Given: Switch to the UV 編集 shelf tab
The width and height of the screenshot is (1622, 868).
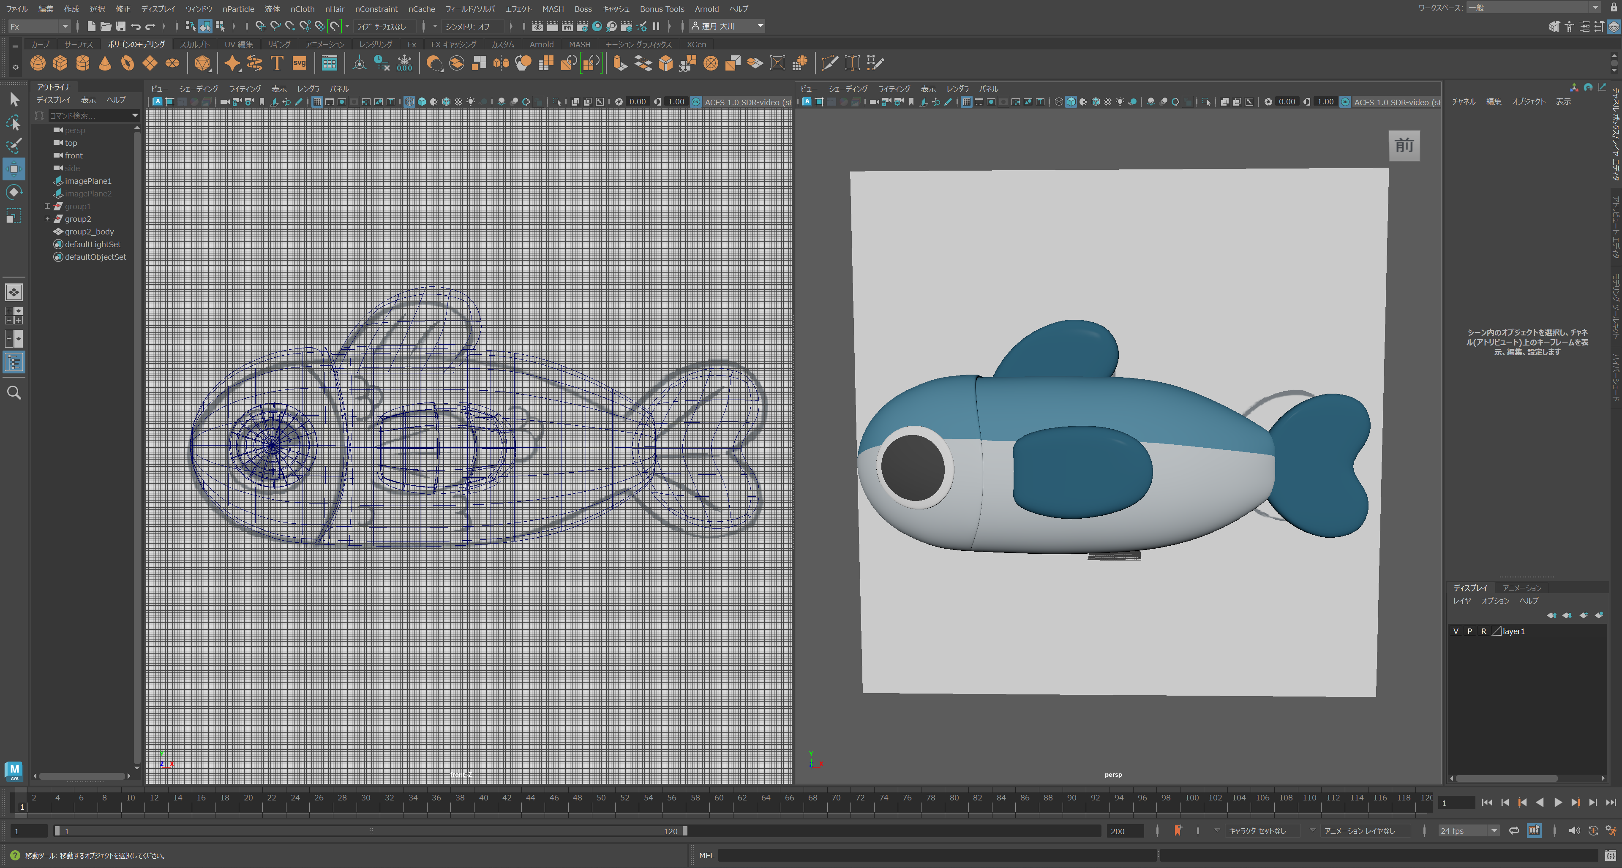Looking at the screenshot, I should (x=239, y=44).
